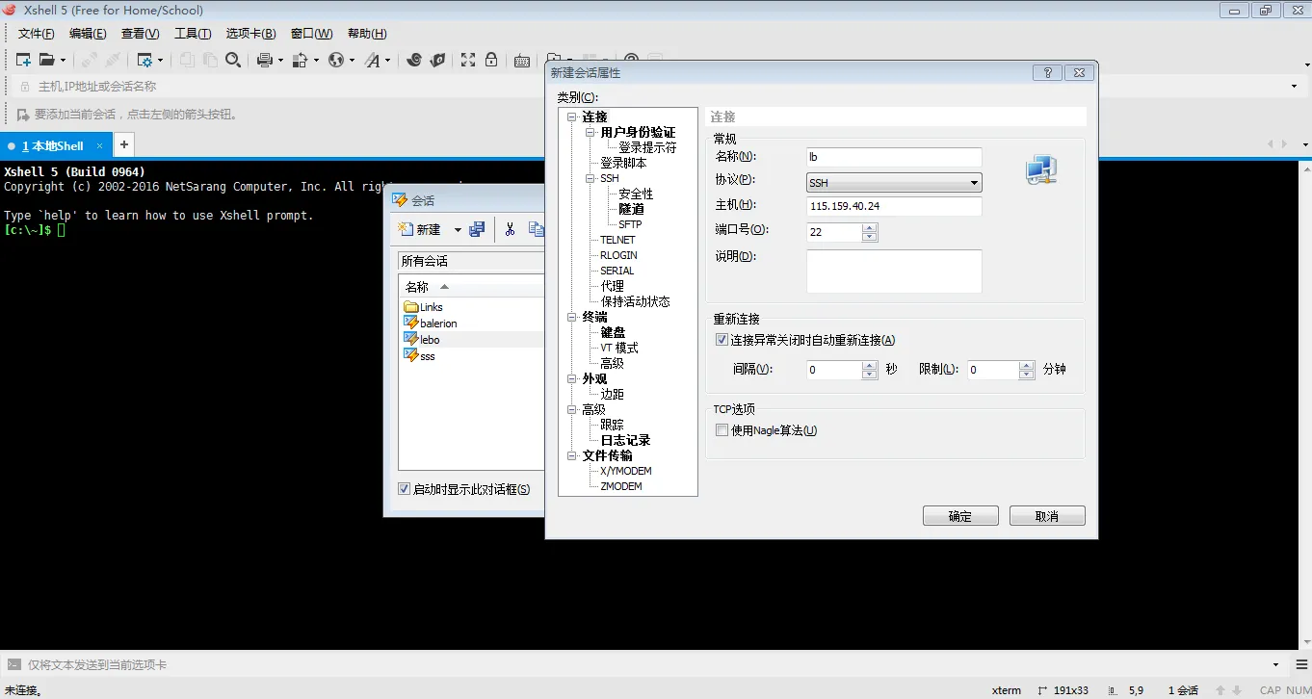
Task: Click the Xftp spiral toolbar icon
Action: (x=414, y=60)
